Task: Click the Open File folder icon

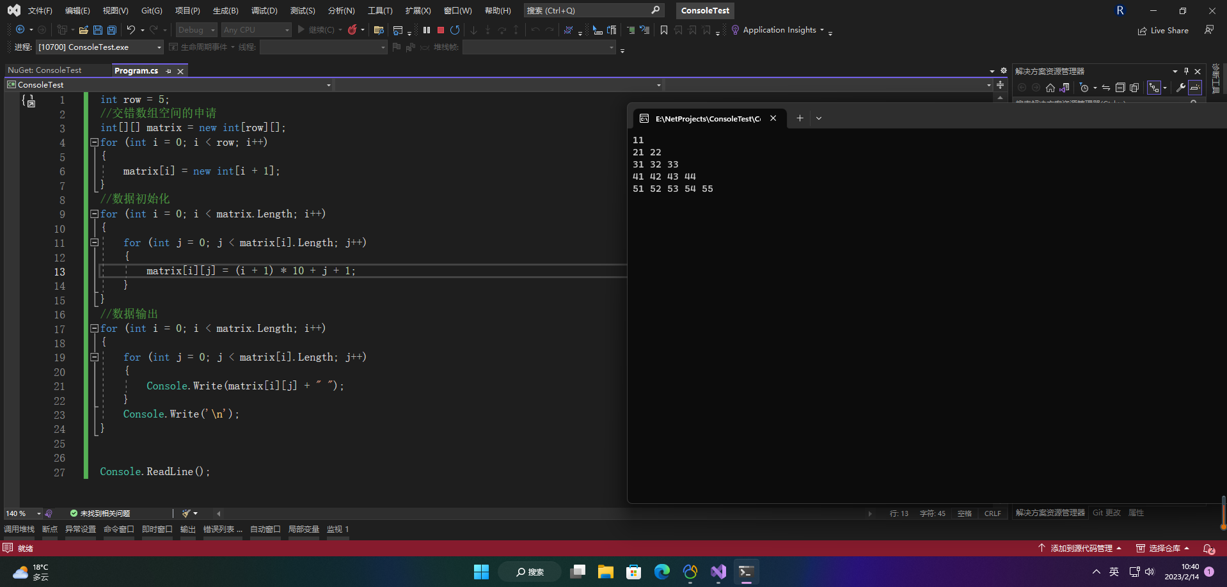Action: pyautogui.click(x=84, y=29)
